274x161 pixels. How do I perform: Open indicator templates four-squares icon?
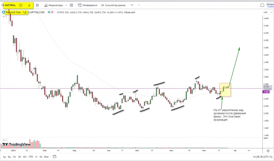click(72, 5)
